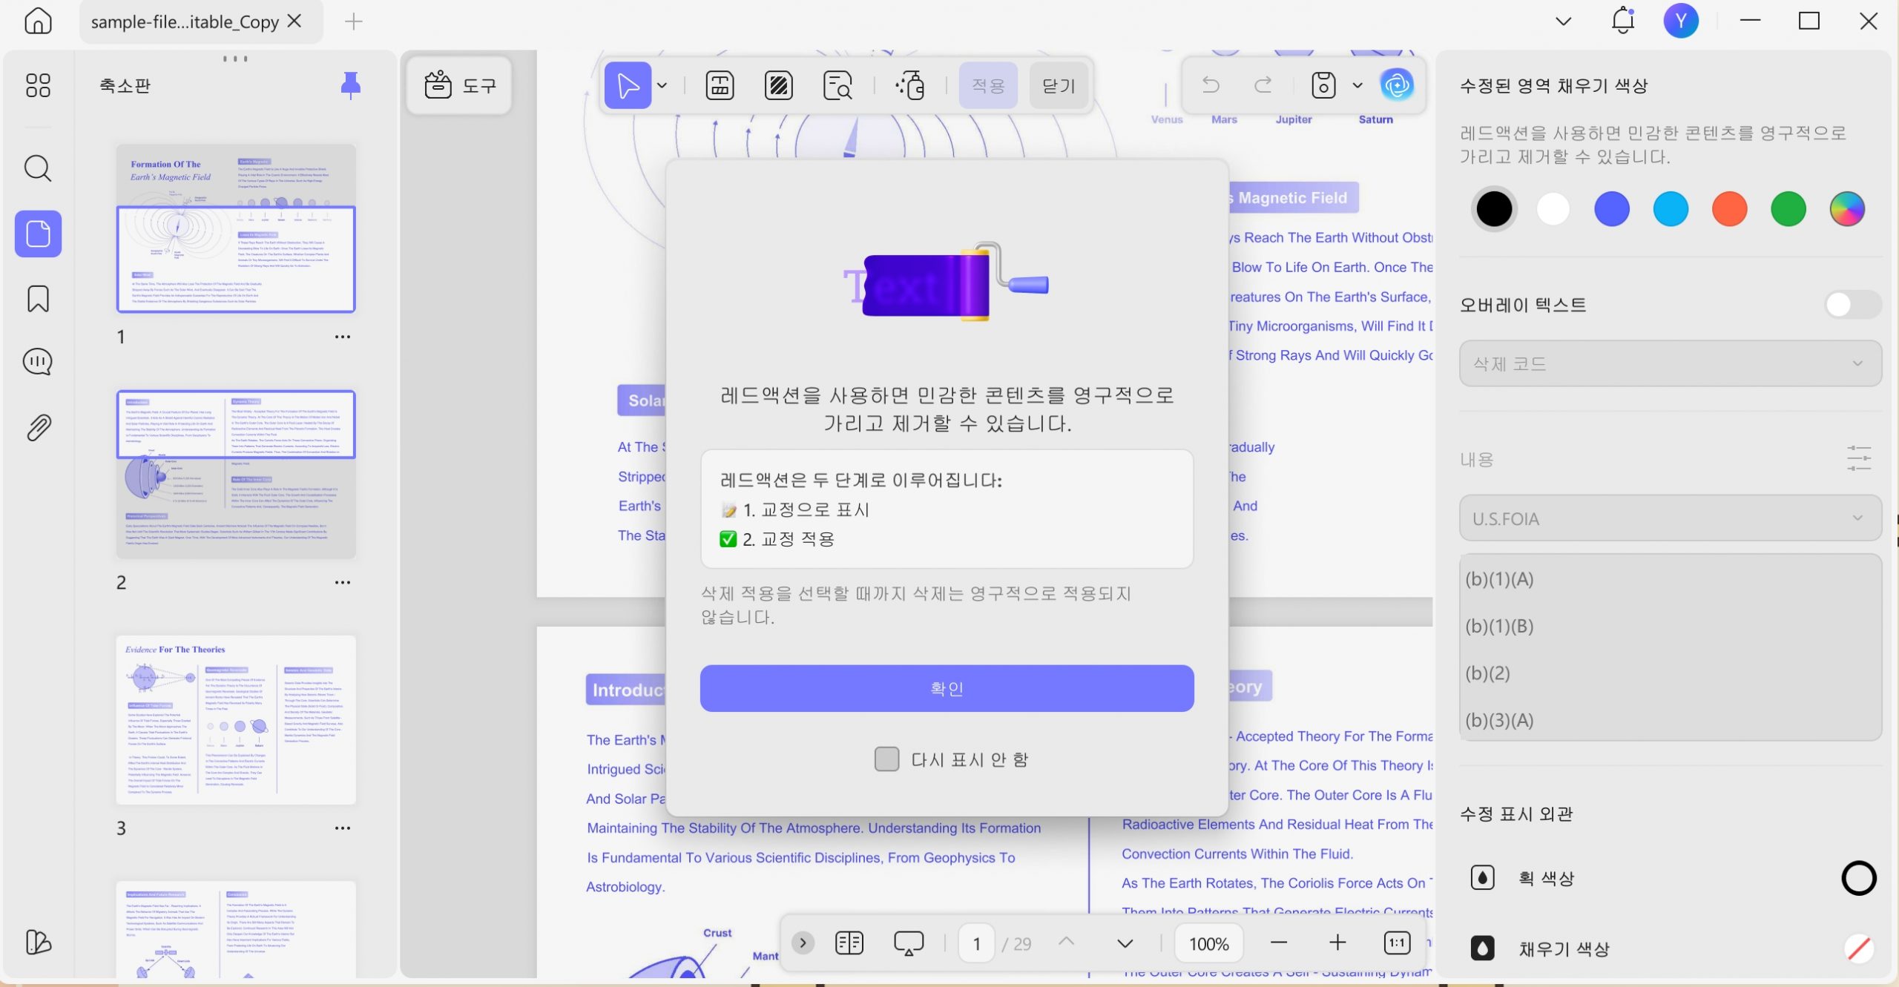This screenshot has height=987, width=1899.
Task: Close the sample-file tab
Action: tap(294, 21)
